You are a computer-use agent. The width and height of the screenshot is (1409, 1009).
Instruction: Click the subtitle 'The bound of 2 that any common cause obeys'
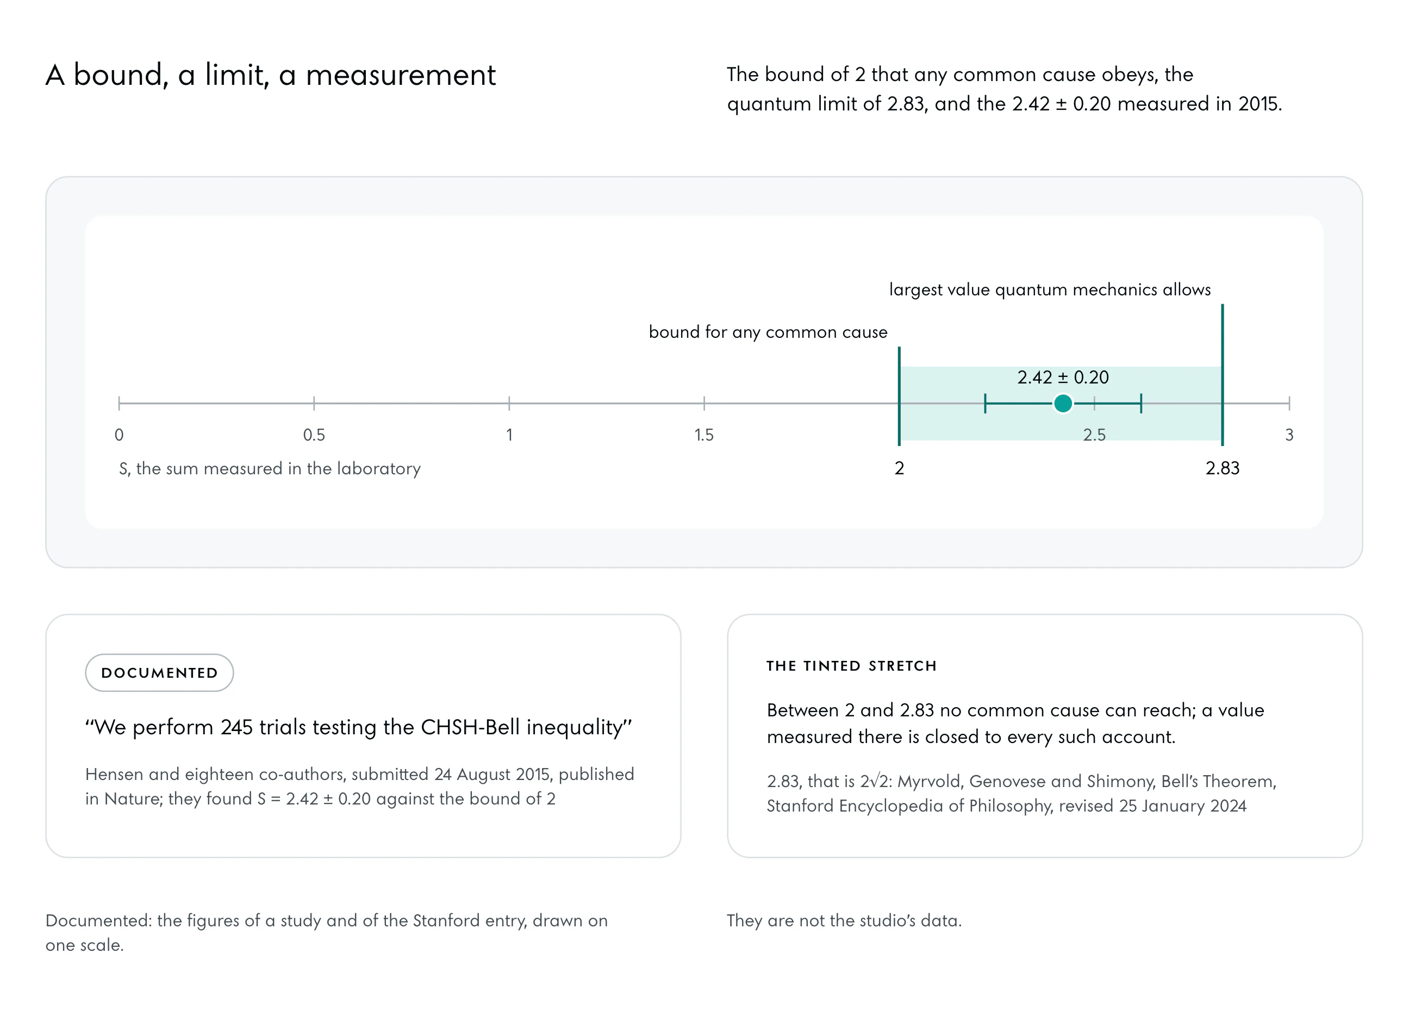click(x=1004, y=89)
